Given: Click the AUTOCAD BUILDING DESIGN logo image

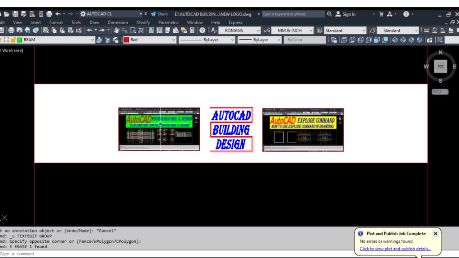Looking at the screenshot, I should [x=231, y=130].
